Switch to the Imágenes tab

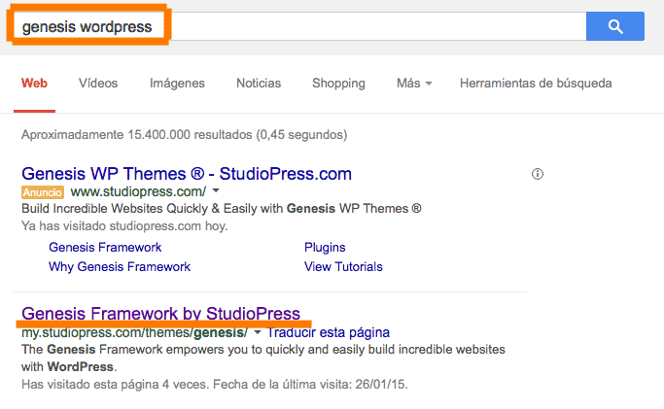point(177,84)
